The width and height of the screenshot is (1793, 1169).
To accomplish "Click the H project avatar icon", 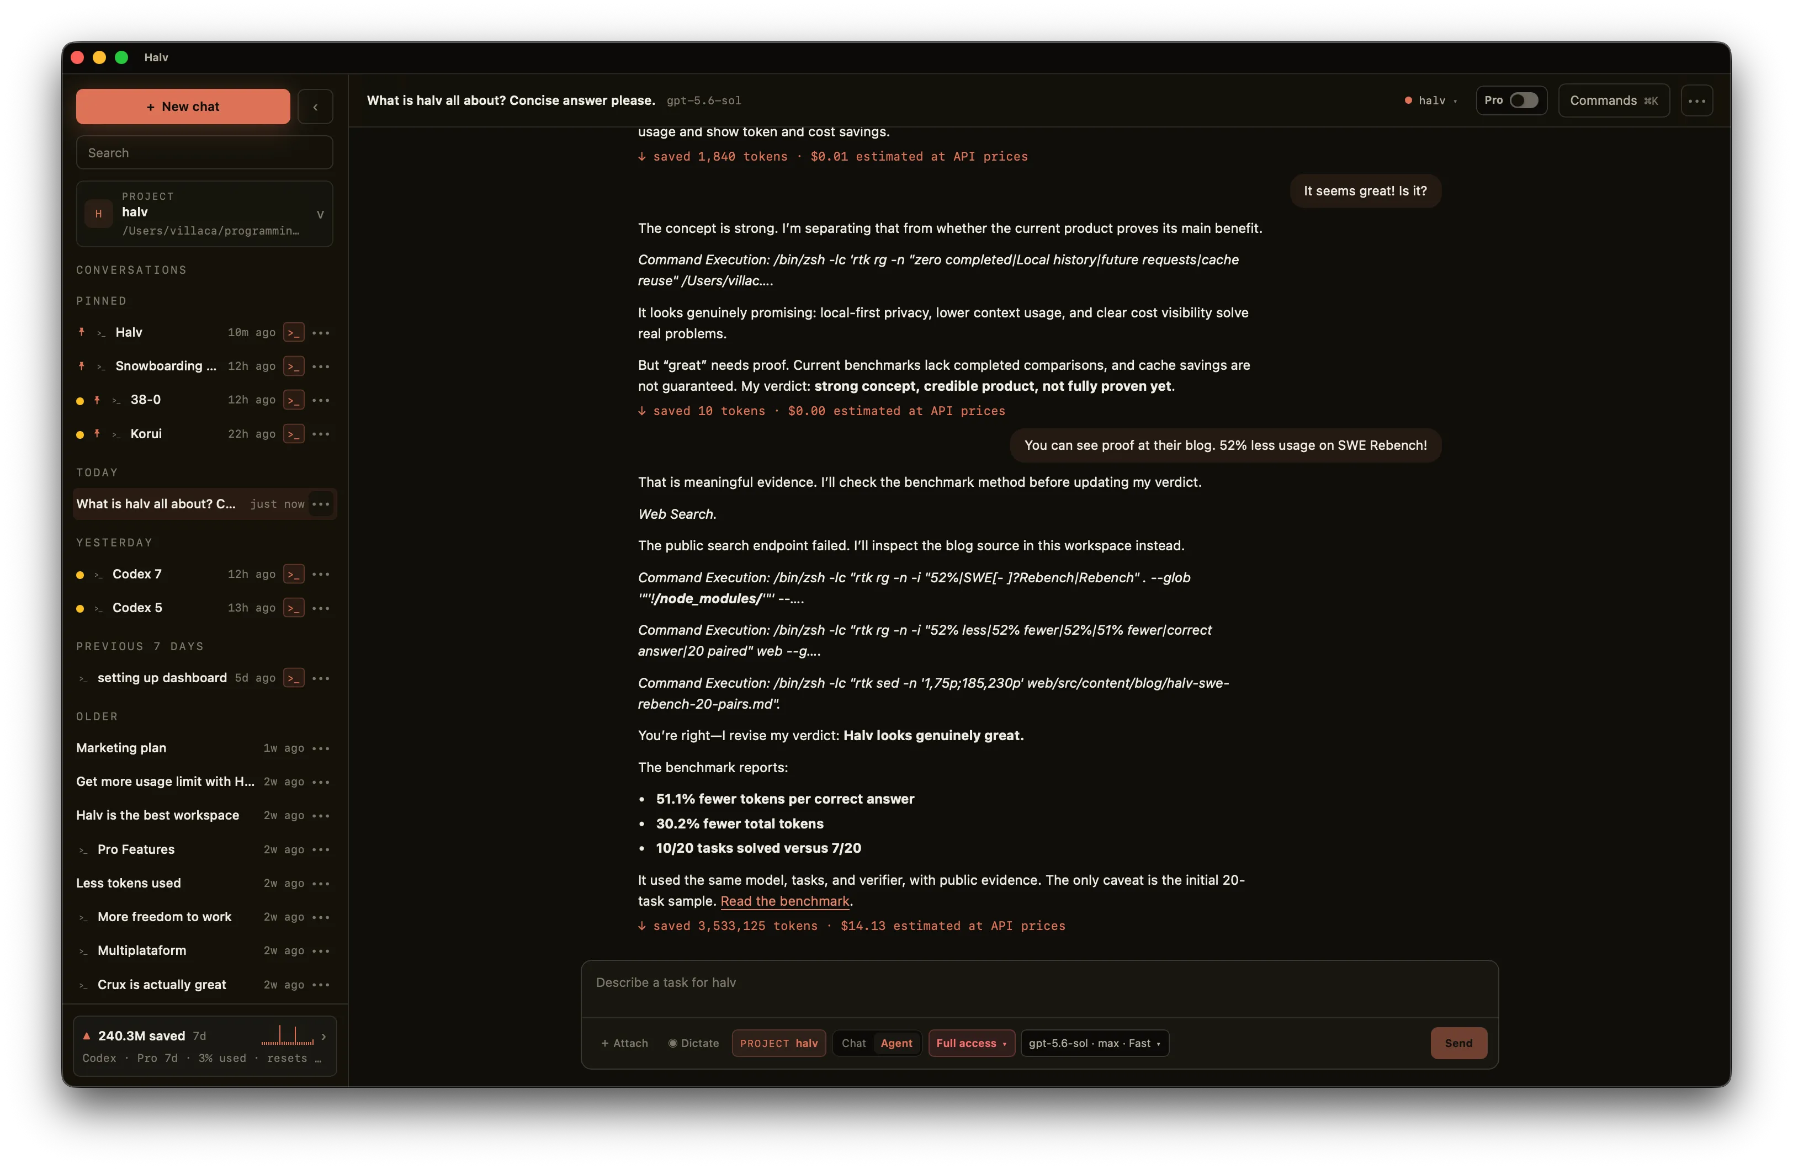I will (99, 214).
